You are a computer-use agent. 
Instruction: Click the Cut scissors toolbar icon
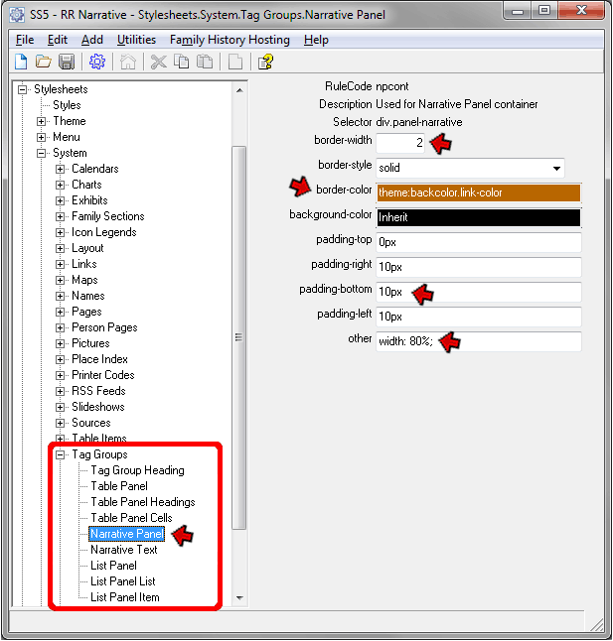(x=158, y=62)
